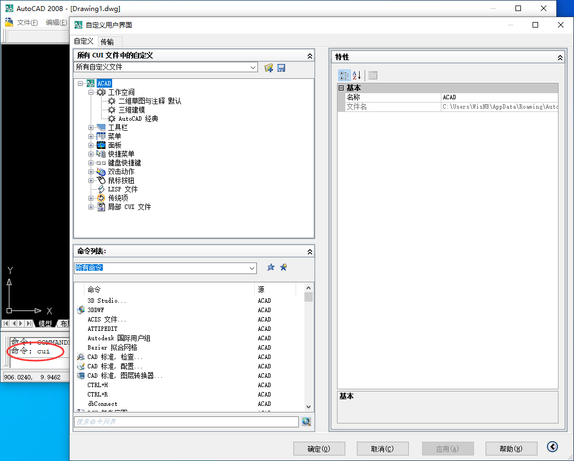
Task: Click the save customization files icon
Action: pos(281,68)
